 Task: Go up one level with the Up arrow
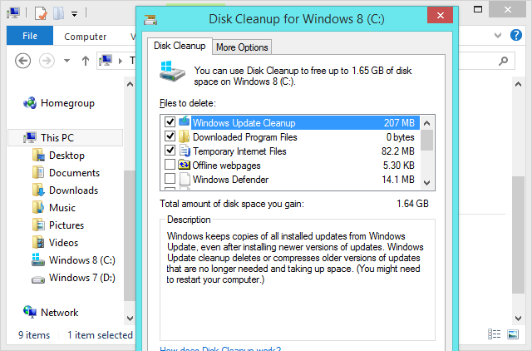tap(86, 61)
